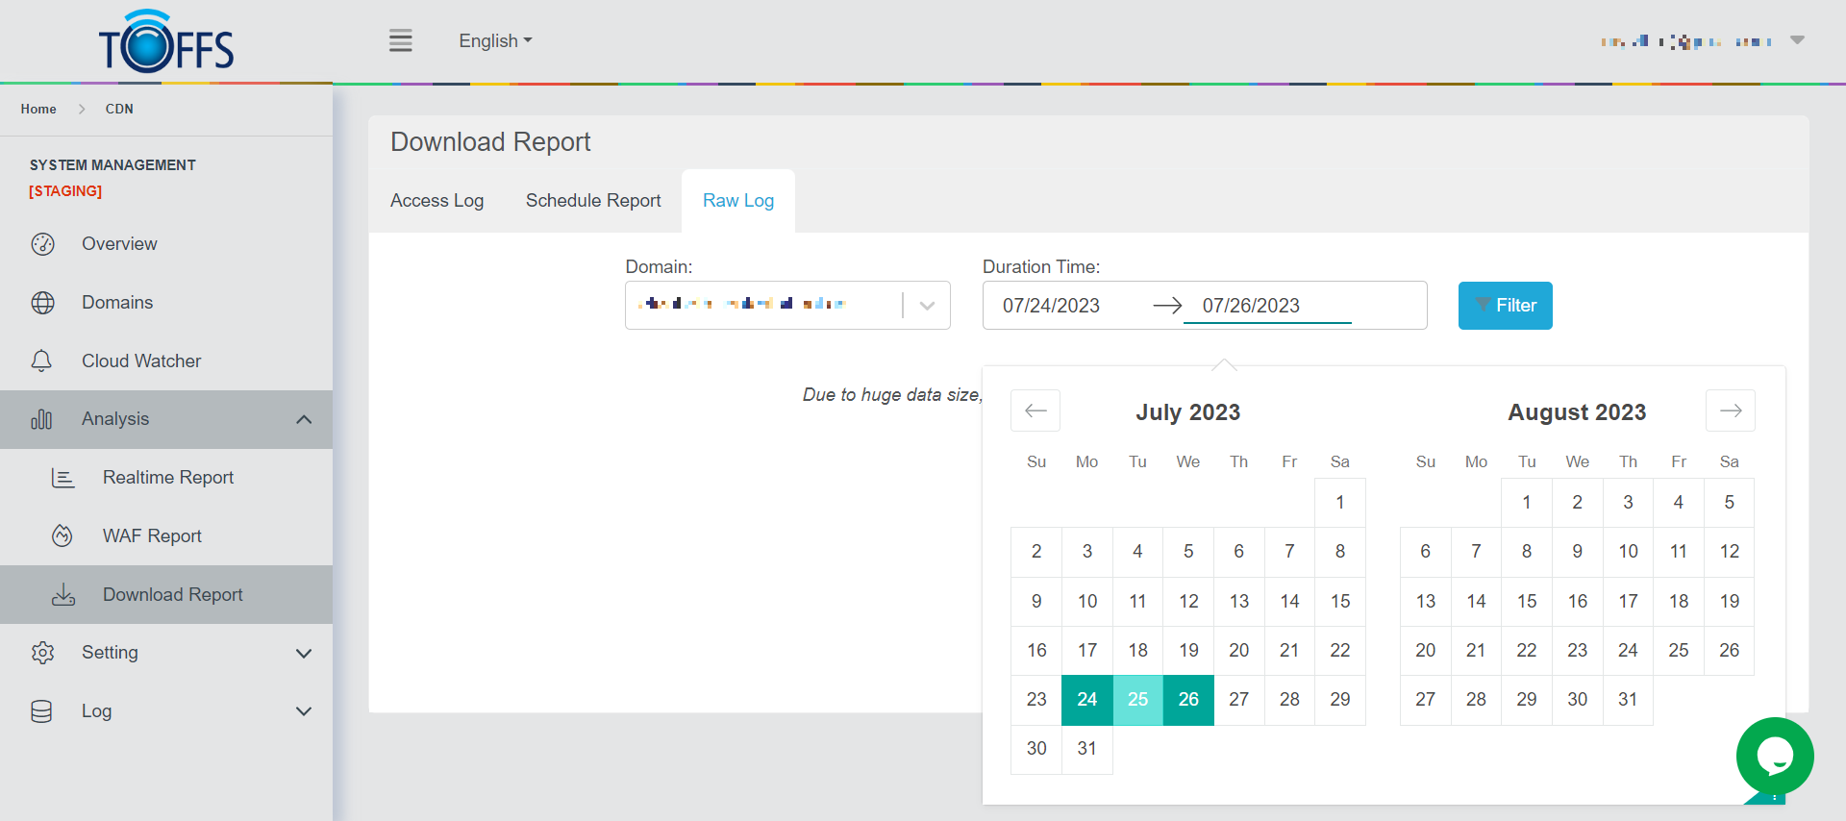Click the Cloud Watcher bell icon

click(x=42, y=361)
